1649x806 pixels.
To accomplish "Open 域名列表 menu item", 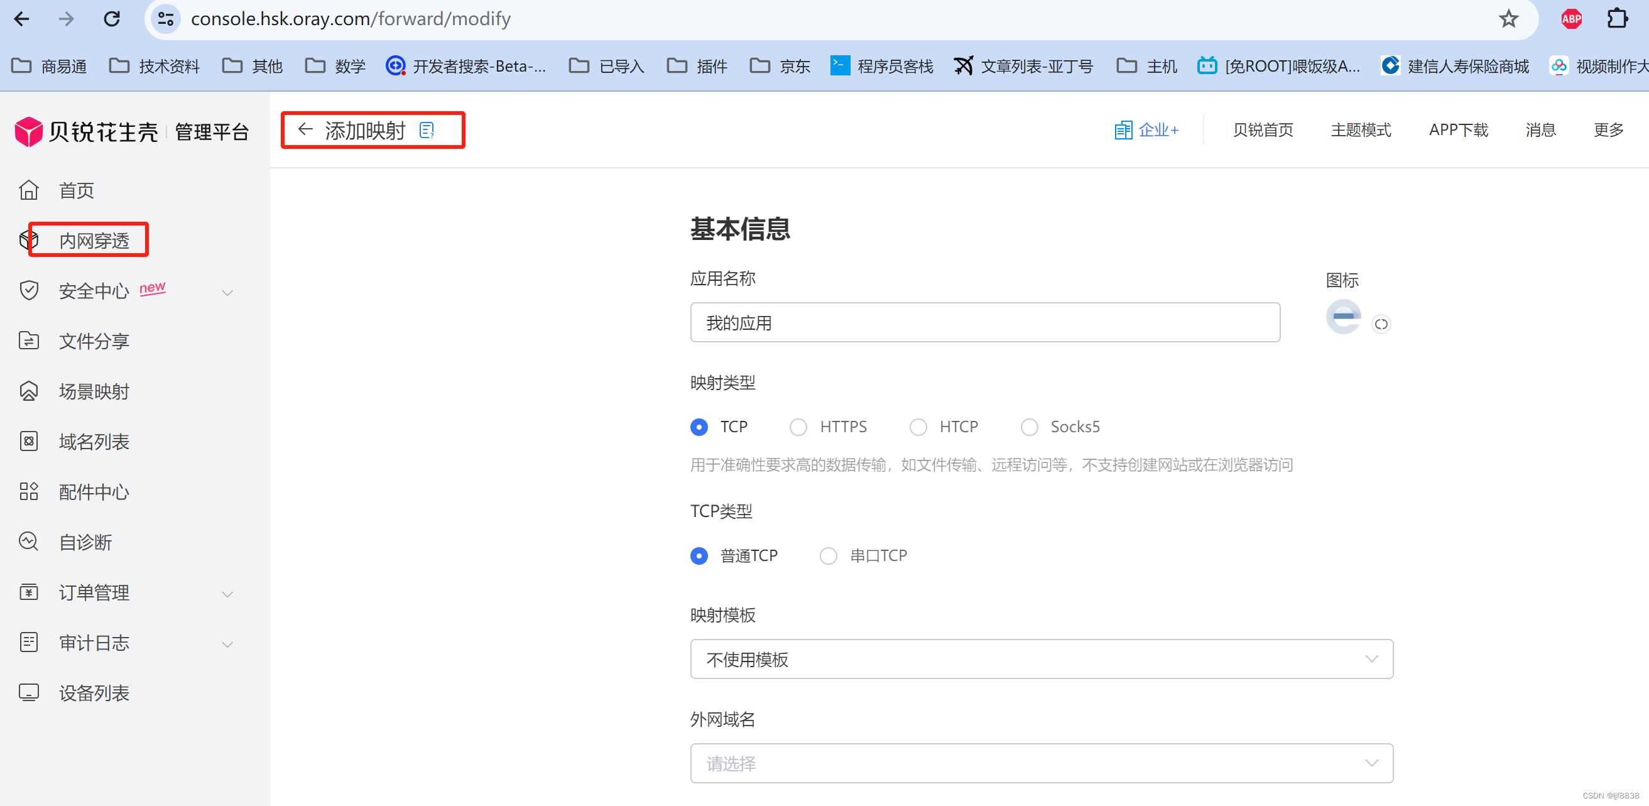I will 94,441.
